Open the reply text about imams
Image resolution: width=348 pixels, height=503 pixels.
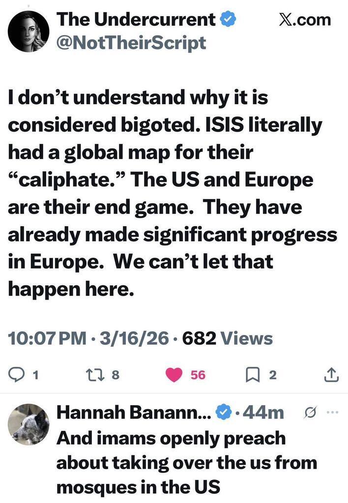[x=187, y=463]
